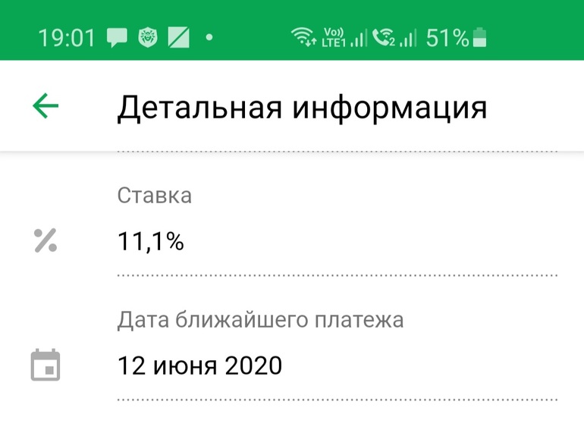The image size is (584, 433).
Task: Tap the small notification dot
Action: pyautogui.click(x=209, y=37)
